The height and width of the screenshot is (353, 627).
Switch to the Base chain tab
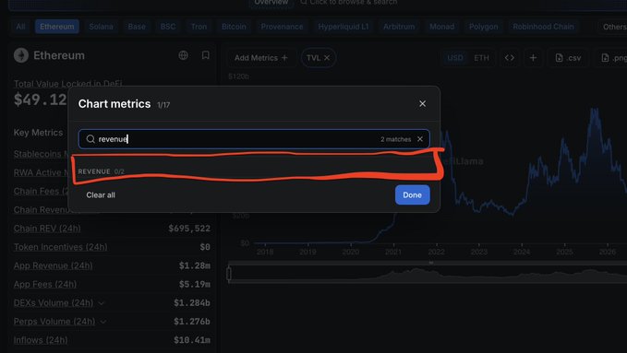[x=137, y=27]
